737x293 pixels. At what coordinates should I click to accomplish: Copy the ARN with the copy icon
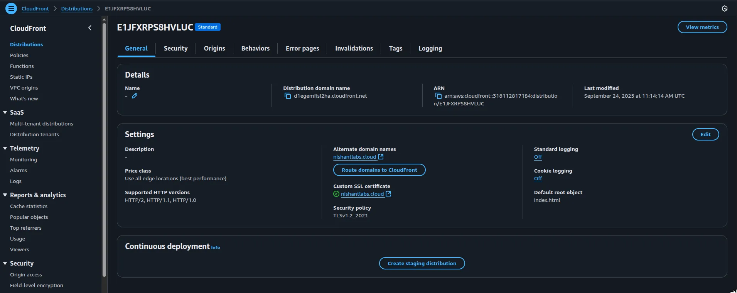pyautogui.click(x=438, y=96)
